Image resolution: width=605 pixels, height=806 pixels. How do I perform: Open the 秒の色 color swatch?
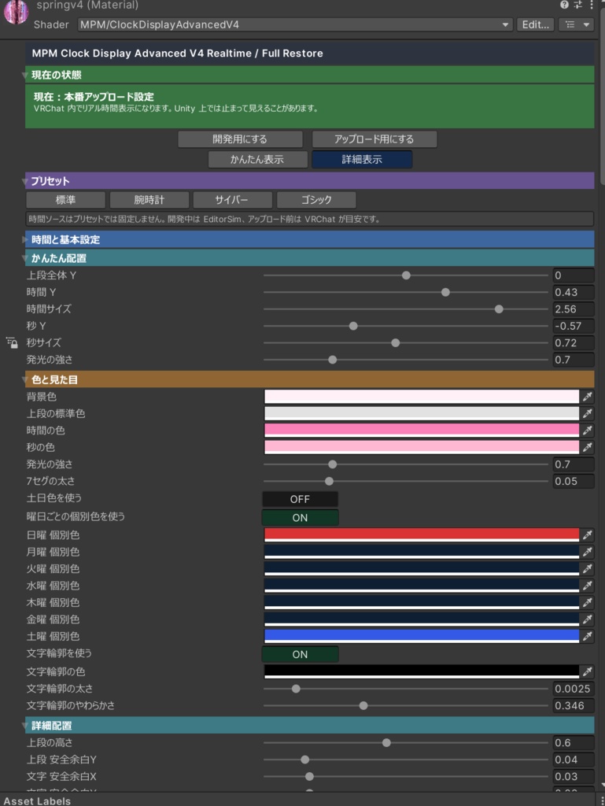click(x=422, y=447)
